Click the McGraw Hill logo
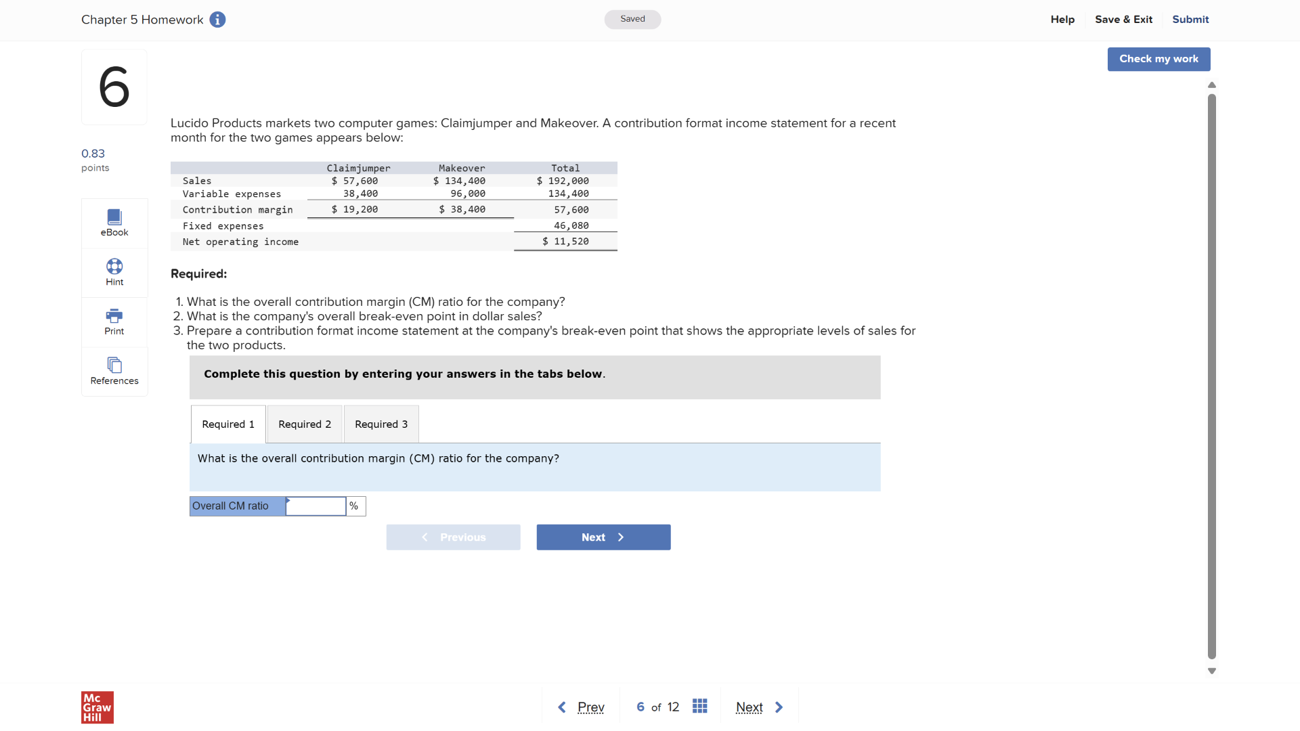The image size is (1300, 731). pos(97,707)
